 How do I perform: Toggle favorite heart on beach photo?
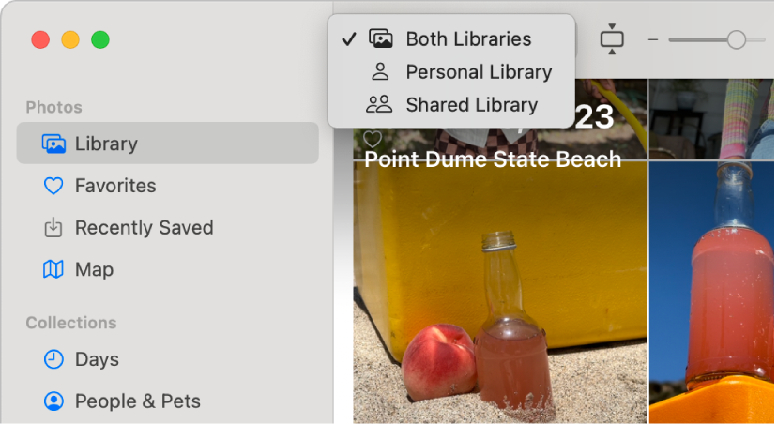point(373,139)
